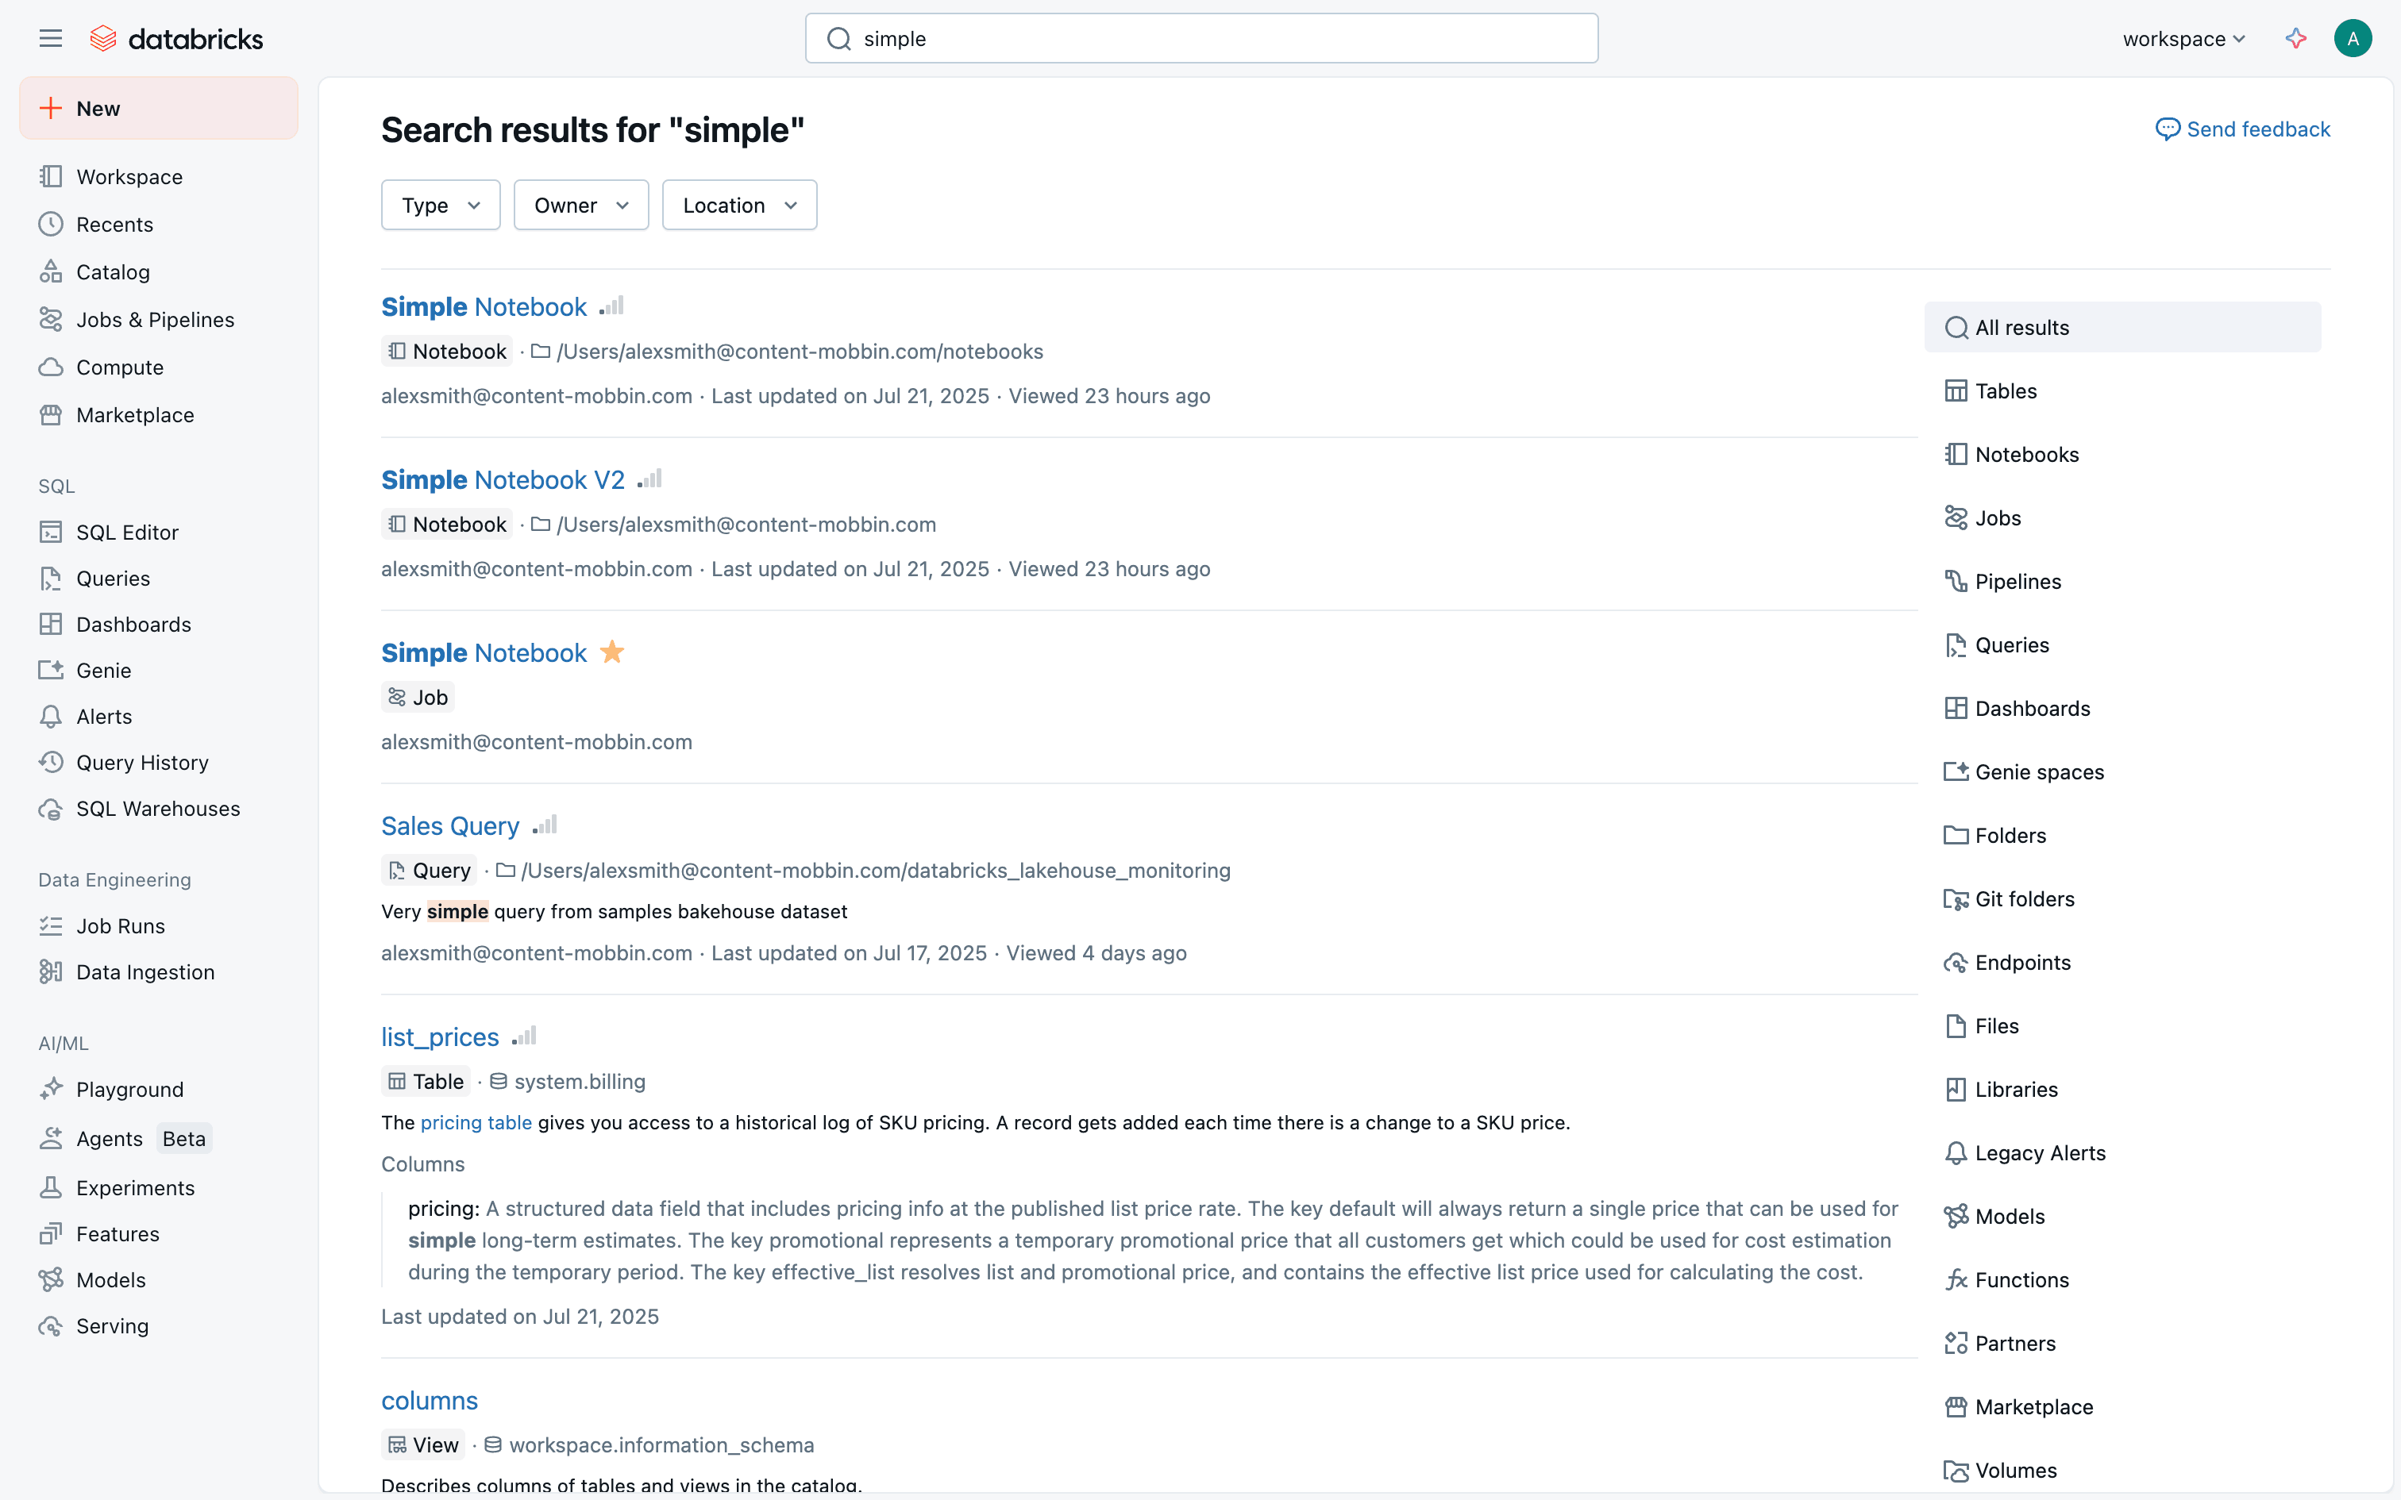Viewport: 2401px width, 1500px height.
Task: Open the hamburger menu icon
Action: click(x=51, y=39)
